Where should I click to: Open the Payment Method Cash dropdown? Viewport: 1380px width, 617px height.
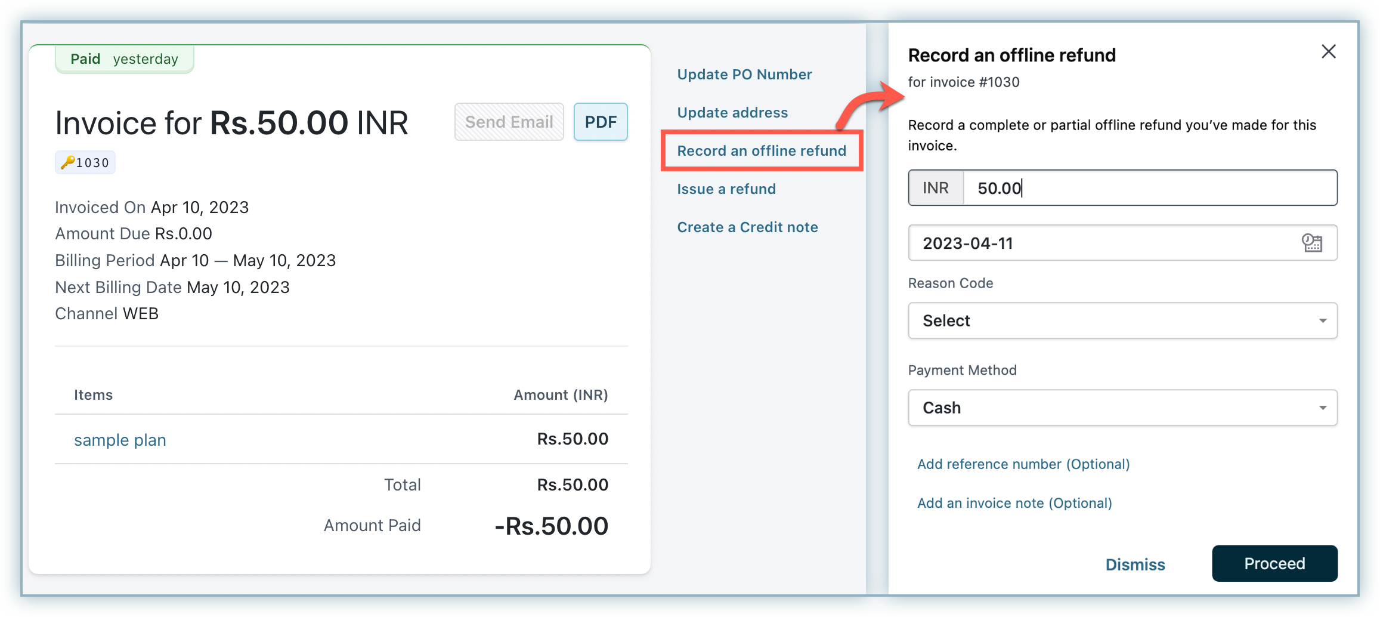tap(1121, 408)
